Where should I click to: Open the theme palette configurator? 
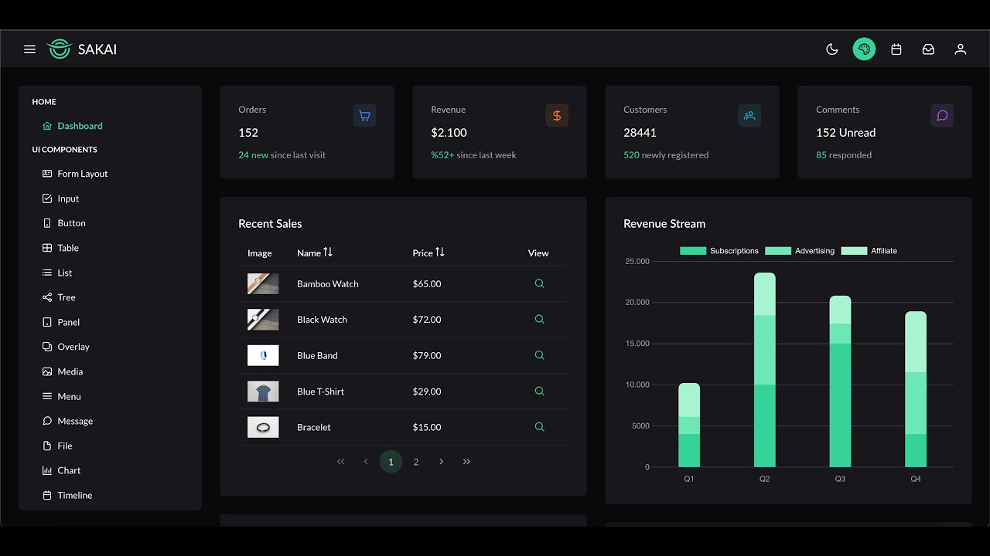(x=864, y=49)
